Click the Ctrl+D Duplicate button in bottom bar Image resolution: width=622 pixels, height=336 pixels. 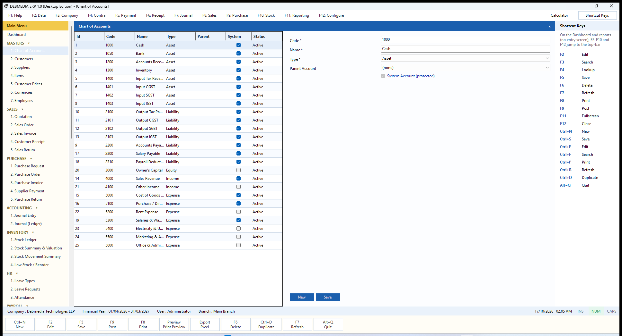click(266, 324)
